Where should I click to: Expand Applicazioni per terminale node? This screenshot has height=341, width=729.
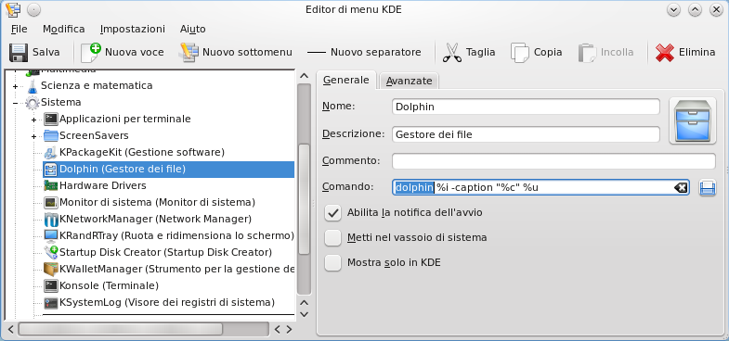[x=34, y=120]
